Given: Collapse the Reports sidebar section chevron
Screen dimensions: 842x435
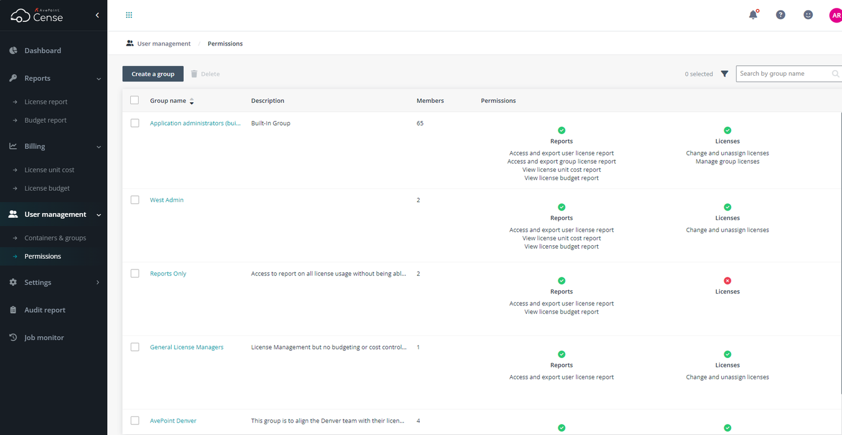Looking at the screenshot, I should click(99, 79).
